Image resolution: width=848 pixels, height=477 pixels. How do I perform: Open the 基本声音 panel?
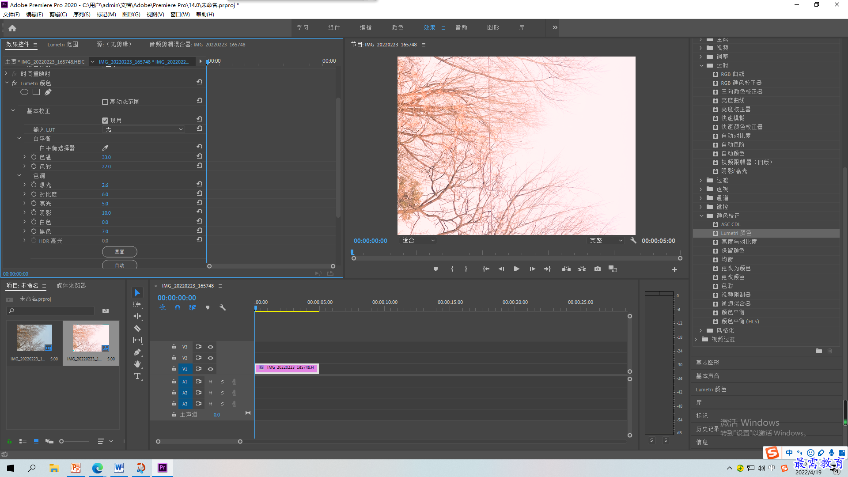pyautogui.click(x=708, y=376)
